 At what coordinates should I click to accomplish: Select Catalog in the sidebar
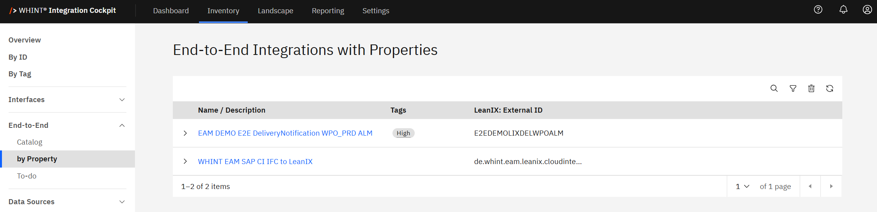30,142
